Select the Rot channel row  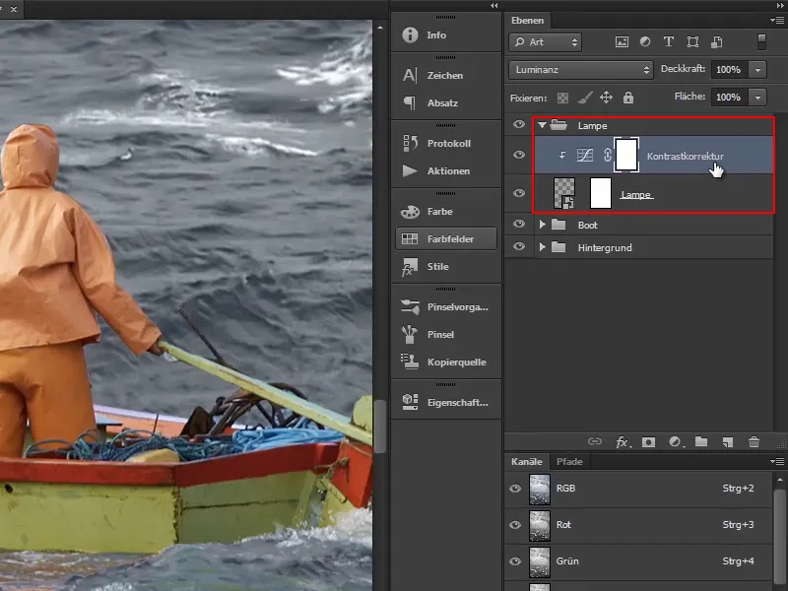(638, 525)
